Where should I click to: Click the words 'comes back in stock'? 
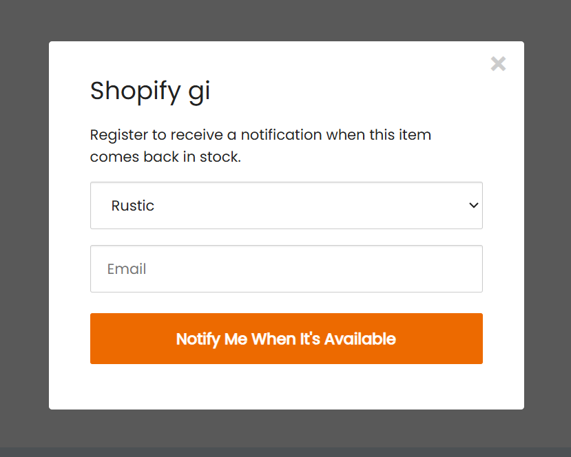coord(165,157)
